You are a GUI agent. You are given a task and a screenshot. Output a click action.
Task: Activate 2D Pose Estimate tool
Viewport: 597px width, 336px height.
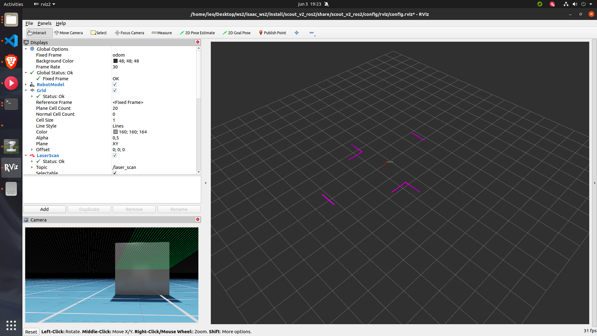(x=197, y=33)
